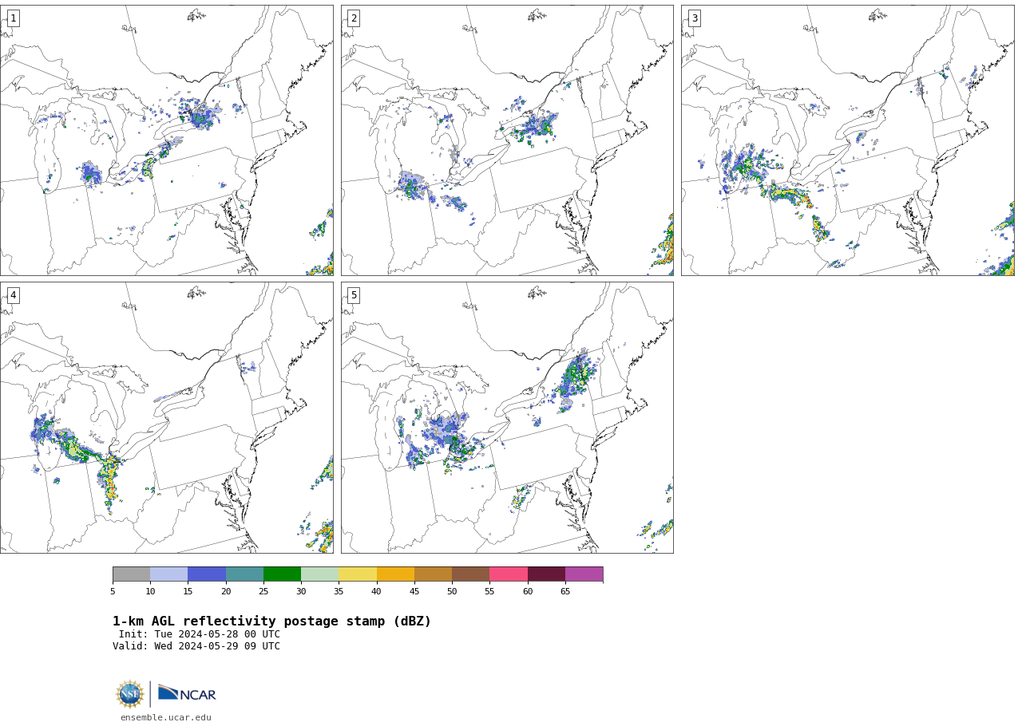
Task: Click the NCAR logo
Action: click(187, 693)
